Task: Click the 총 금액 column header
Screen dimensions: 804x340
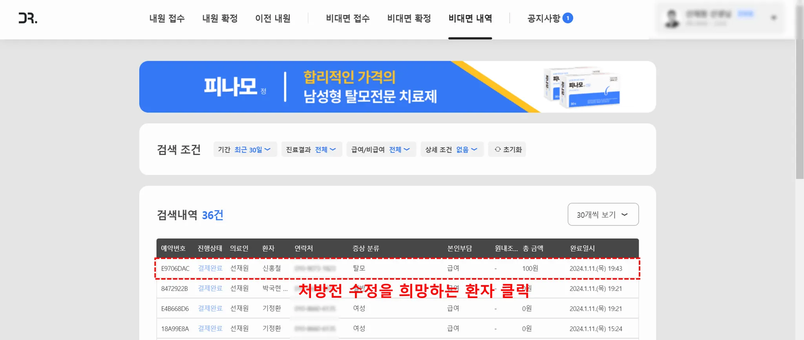Action: pyautogui.click(x=533, y=248)
